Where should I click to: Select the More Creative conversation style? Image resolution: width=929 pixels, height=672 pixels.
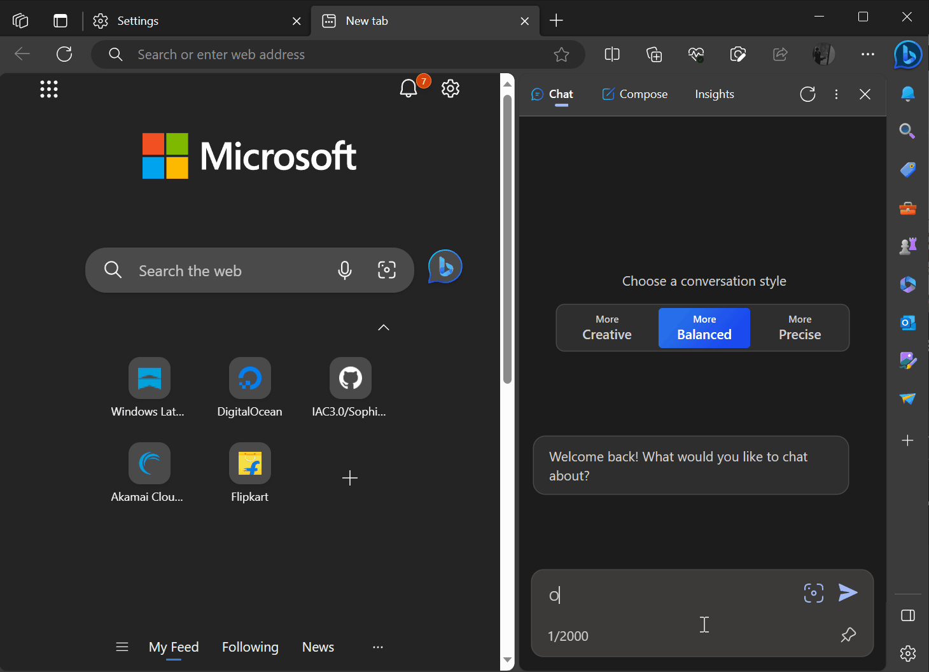click(x=606, y=328)
